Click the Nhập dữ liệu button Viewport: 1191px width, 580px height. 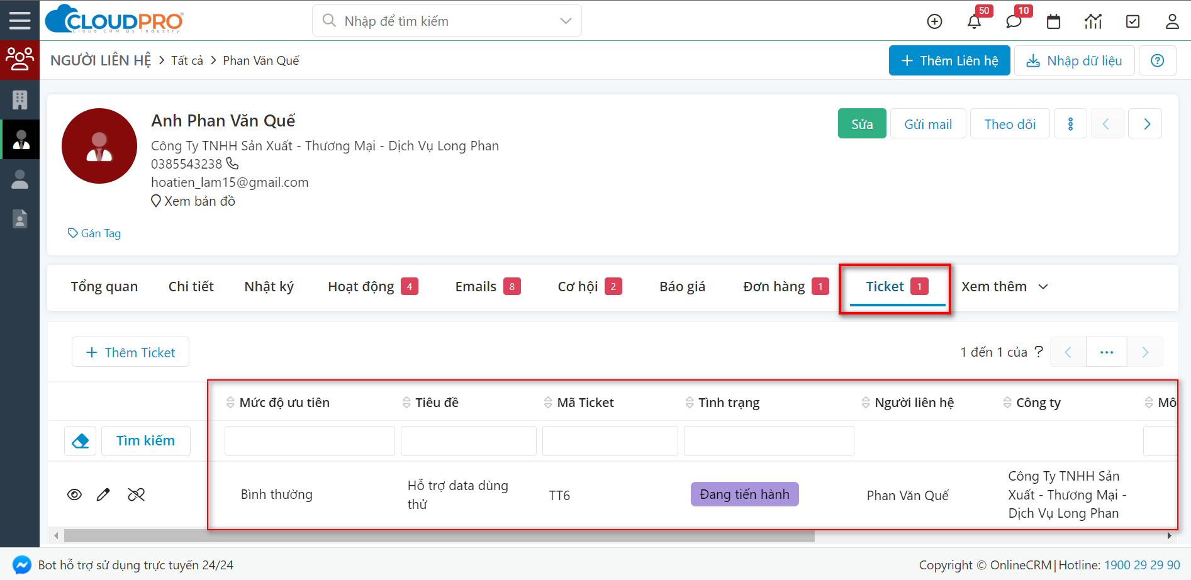[x=1075, y=60]
